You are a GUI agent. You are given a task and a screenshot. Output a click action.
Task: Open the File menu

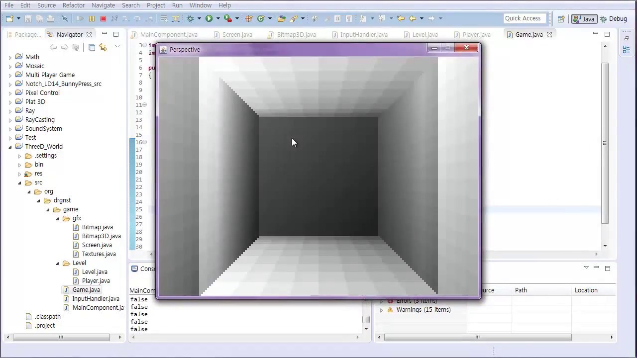[9, 5]
